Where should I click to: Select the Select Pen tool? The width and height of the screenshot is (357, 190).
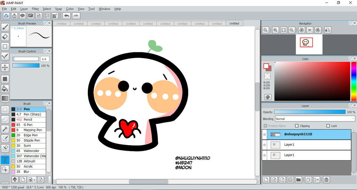[x=5, y=138]
